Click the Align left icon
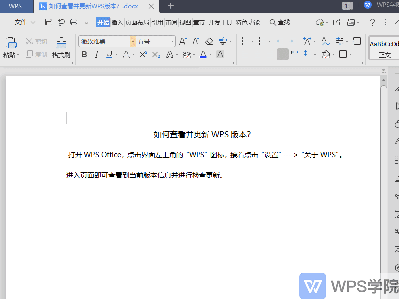 pyautogui.click(x=245, y=54)
